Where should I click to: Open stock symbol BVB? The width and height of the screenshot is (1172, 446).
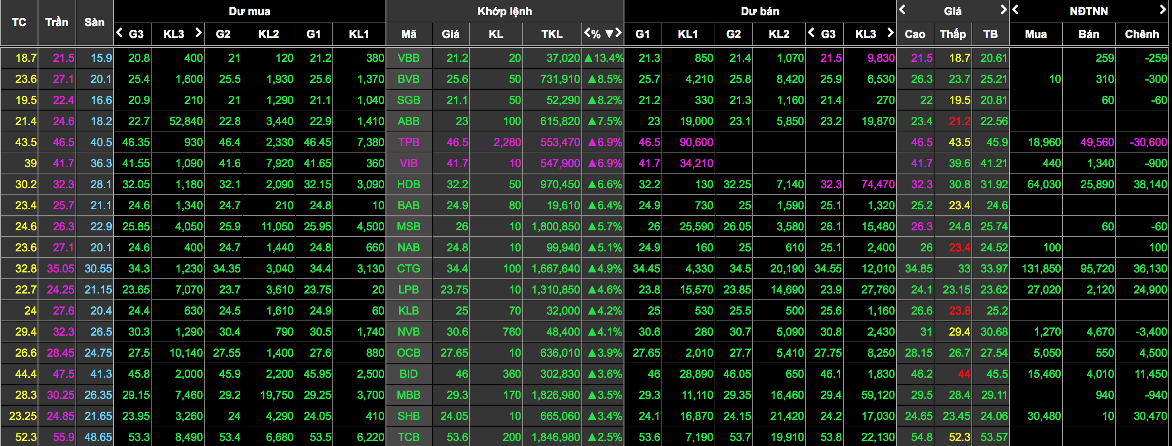click(408, 79)
